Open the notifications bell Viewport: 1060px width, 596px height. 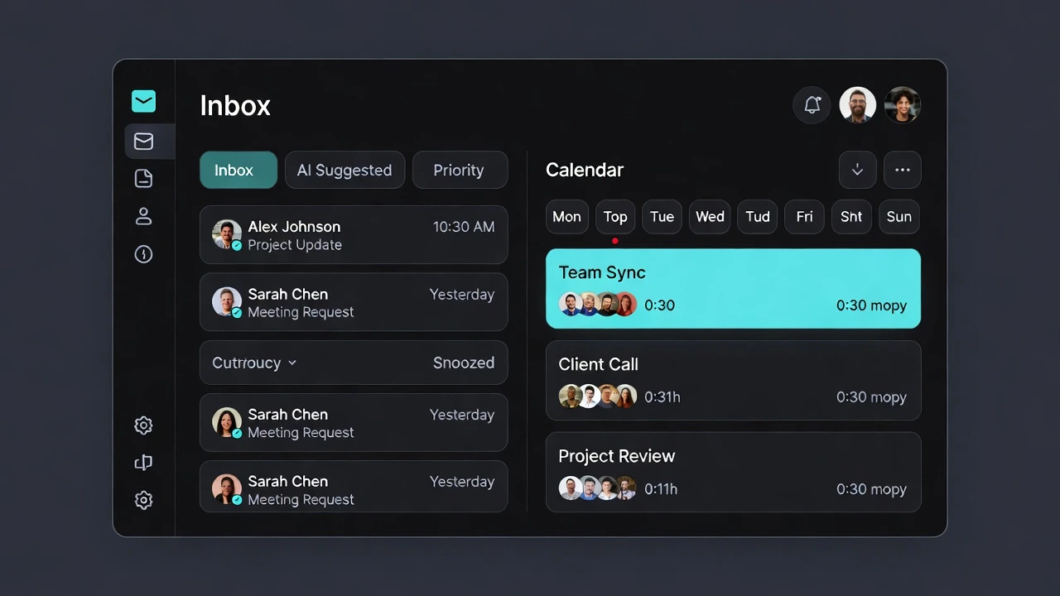point(812,105)
